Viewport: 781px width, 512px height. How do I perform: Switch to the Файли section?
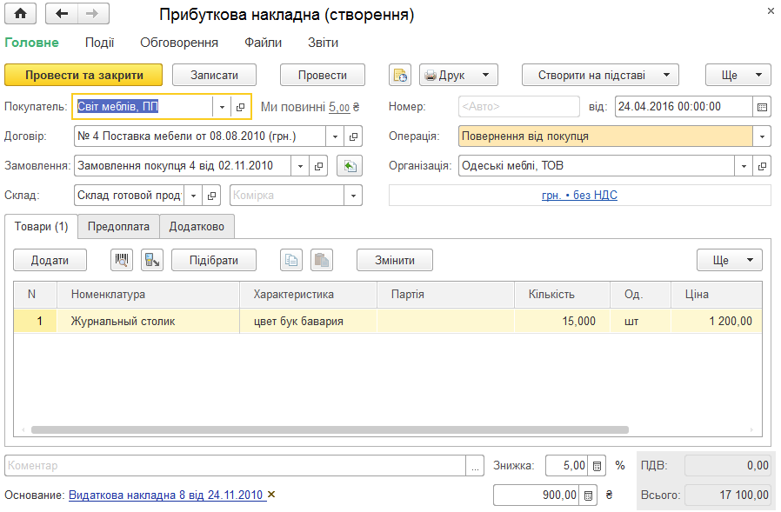coord(263,43)
